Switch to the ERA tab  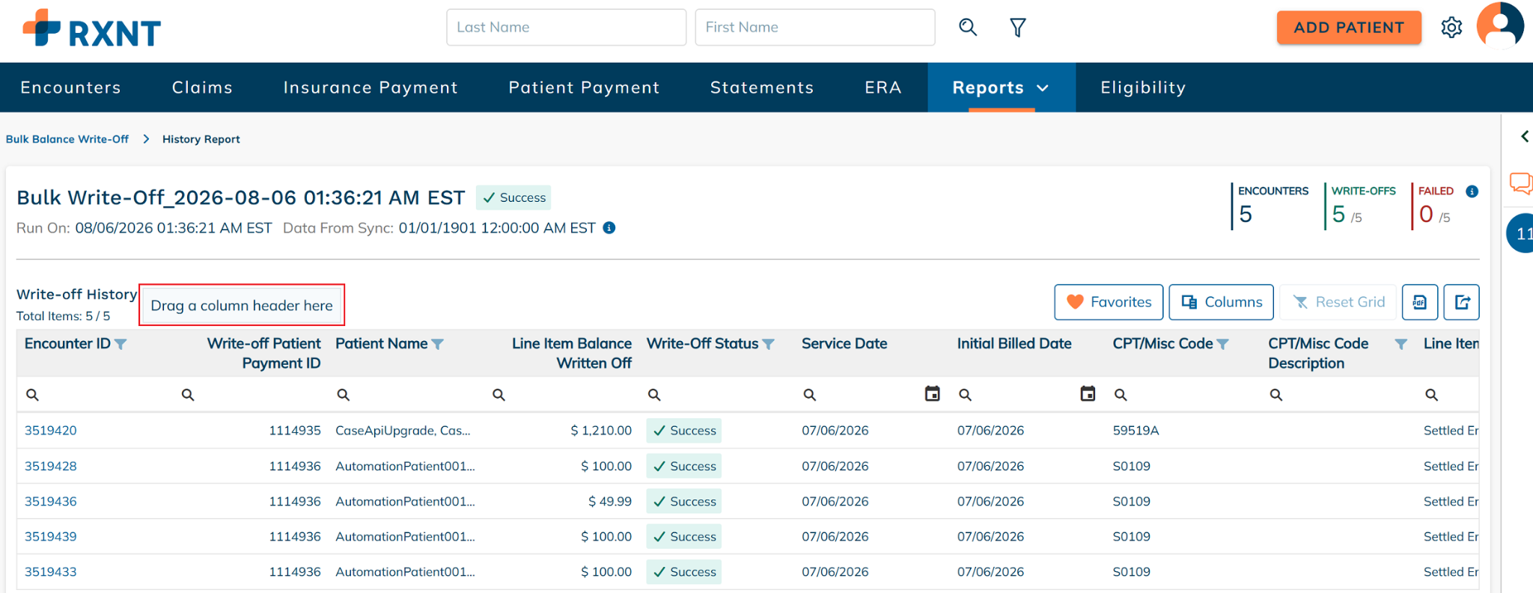tap(883, 87)
